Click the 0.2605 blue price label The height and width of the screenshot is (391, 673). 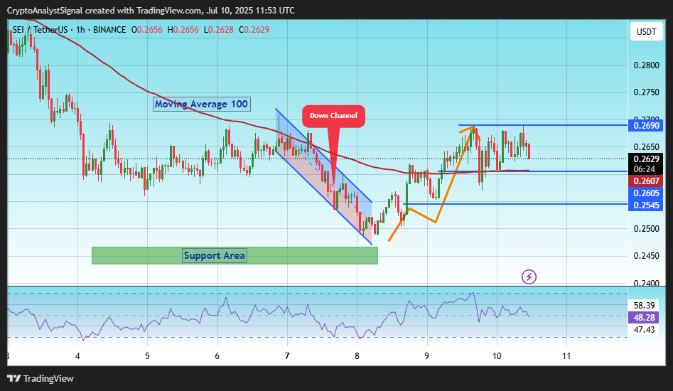point(646,193)
